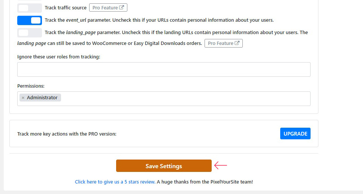Click the blue UPGRADE button
The image size is (363, 194).
click(295, 134)
